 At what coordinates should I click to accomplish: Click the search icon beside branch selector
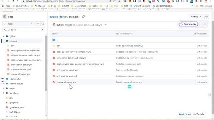click(43, 24)
